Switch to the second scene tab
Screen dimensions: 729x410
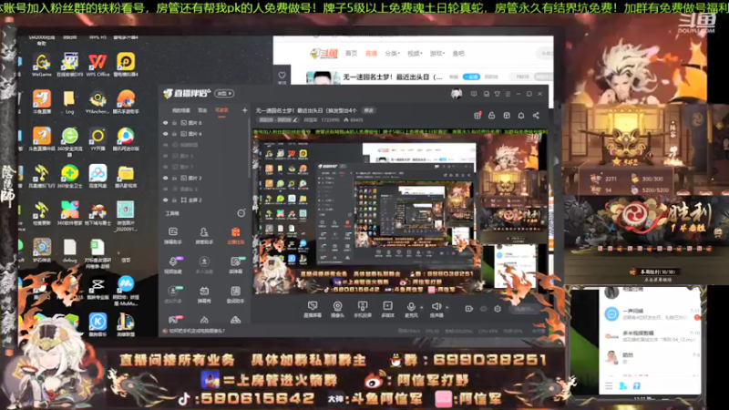click(202, 110)
